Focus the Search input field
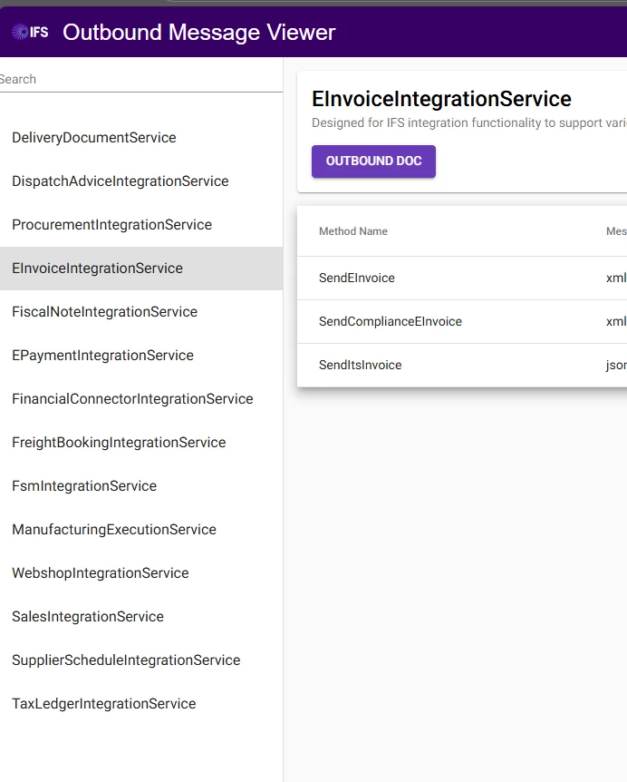This screenshot has width=627, height=782. [x=141, y=79]
